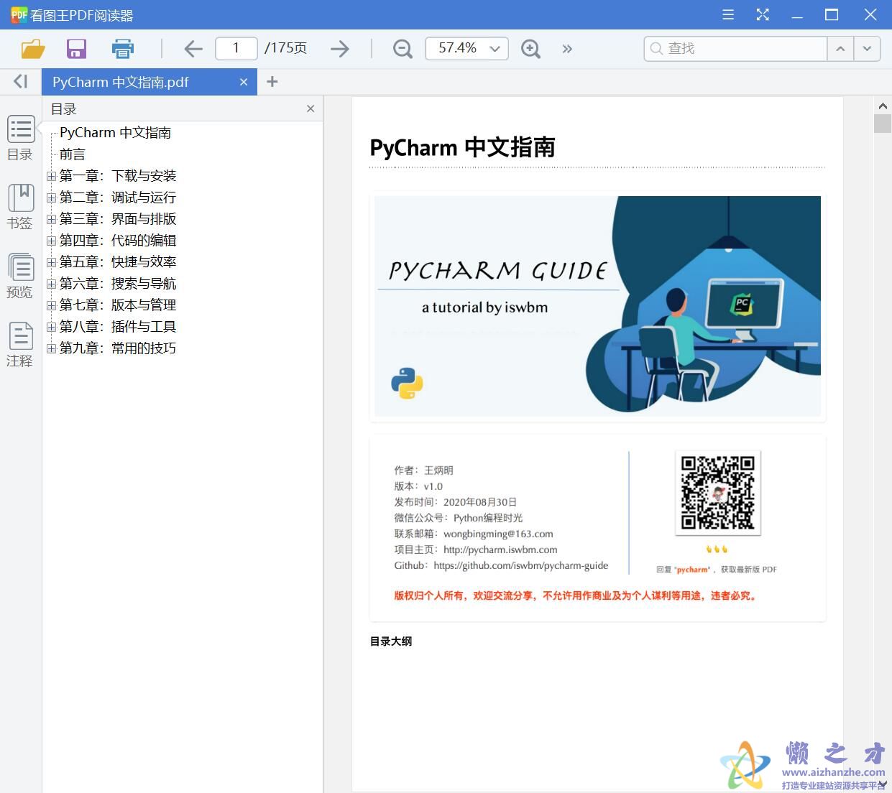Open the zoom percentage dropdown
This screenshot has width=892, height=793.
[494, 48]
